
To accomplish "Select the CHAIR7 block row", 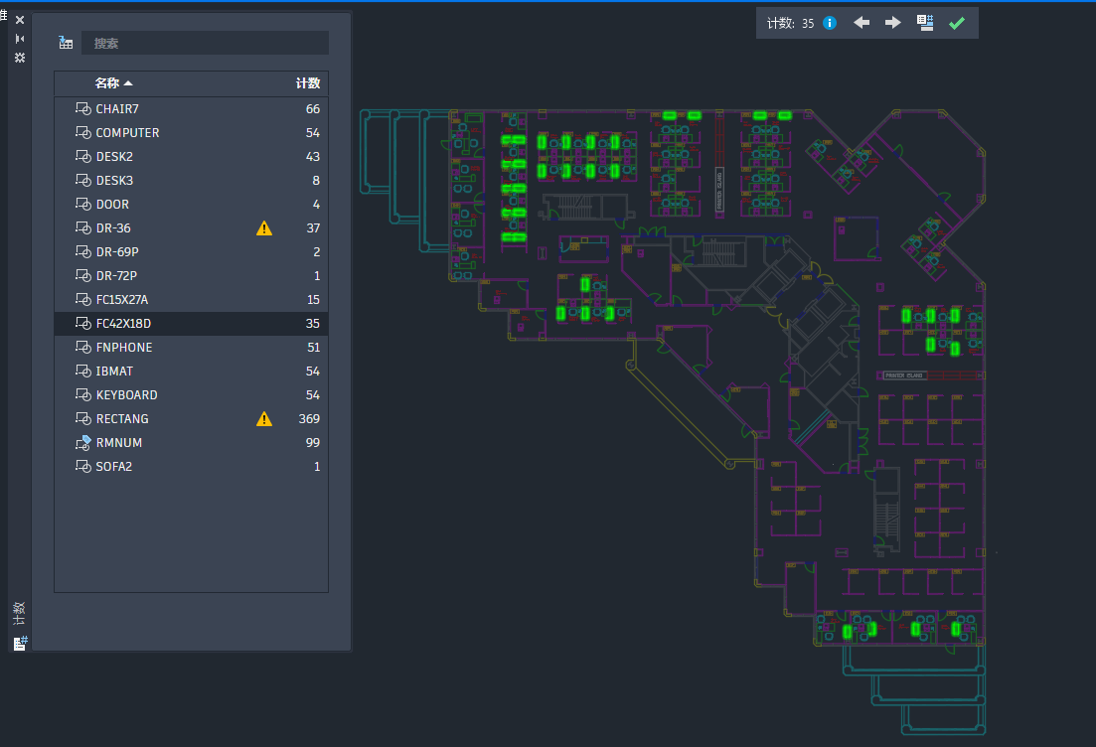I will (191, 109).
